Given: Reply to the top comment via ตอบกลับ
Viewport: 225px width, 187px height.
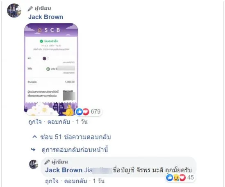Looking at the screenshot, I should [59, 122].
